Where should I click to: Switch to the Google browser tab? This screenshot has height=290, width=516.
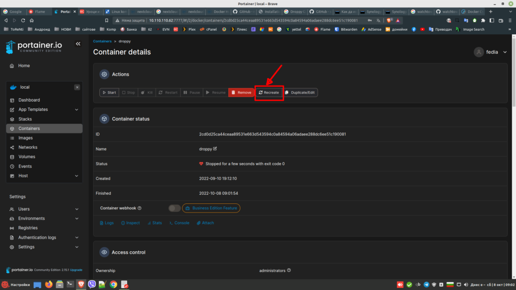[14, 12]
